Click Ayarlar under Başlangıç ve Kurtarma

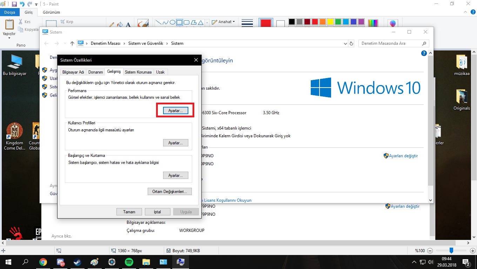coord(176,175)
